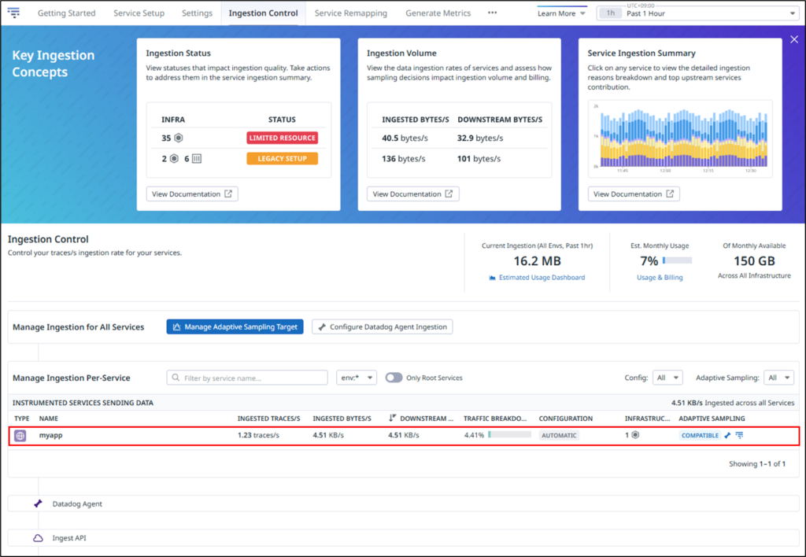
Task: Click the wrench icon in myapp's Adaptive Sampling column
Action: (x=727, y=435)
